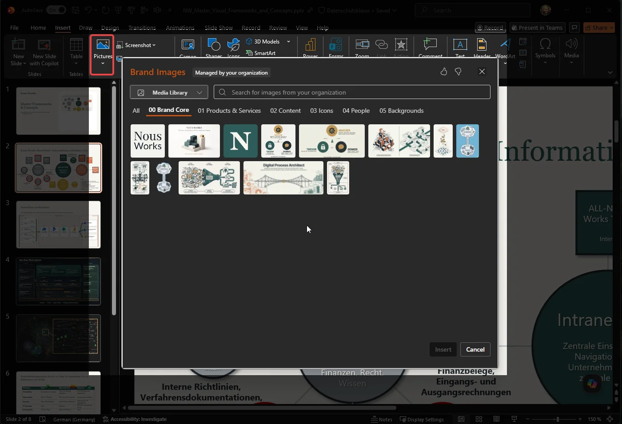The width and height of the screenshot is (622, 424).
Task: Click the Zoom insert icon
Action: tap(362, 44)
